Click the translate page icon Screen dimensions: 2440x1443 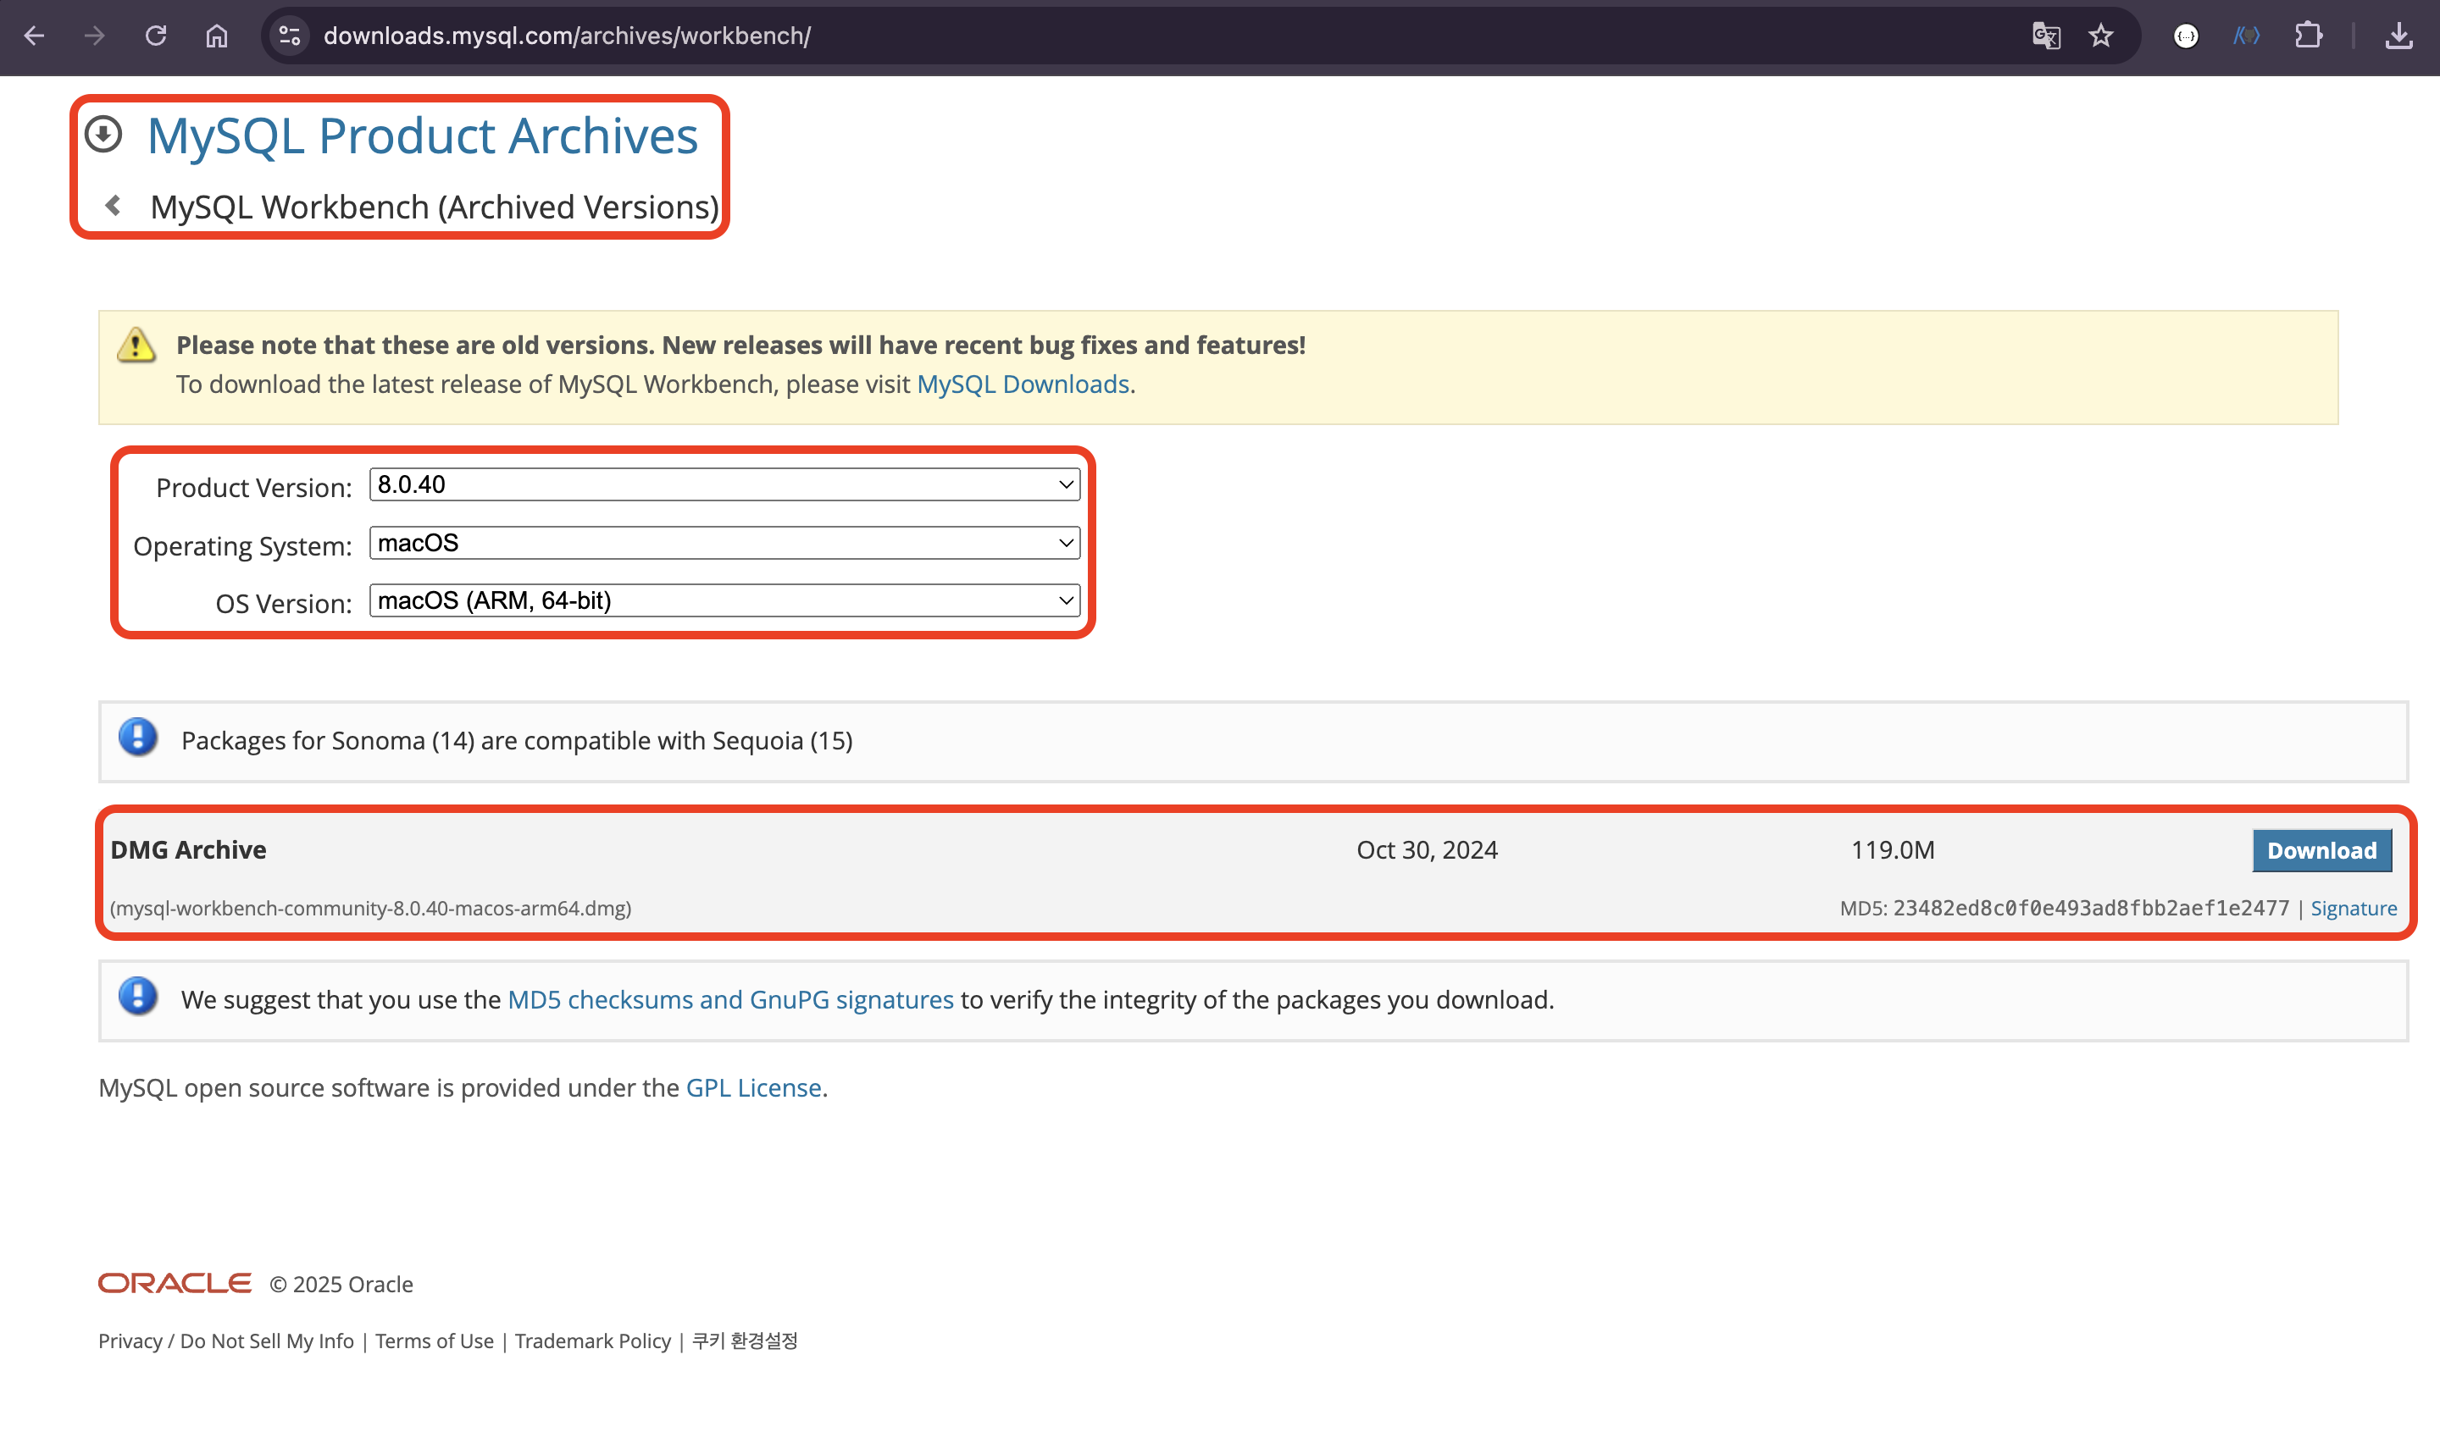coord(2045,36)
